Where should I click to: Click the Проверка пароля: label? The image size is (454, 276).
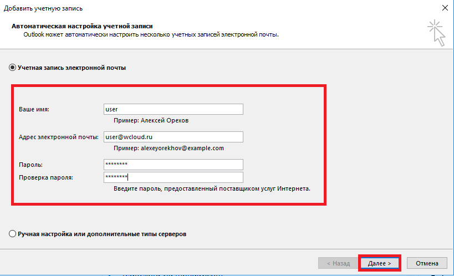(46, 177)
